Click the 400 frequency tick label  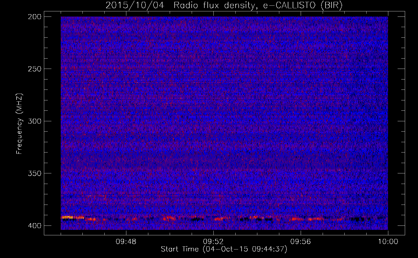(34, 226)
